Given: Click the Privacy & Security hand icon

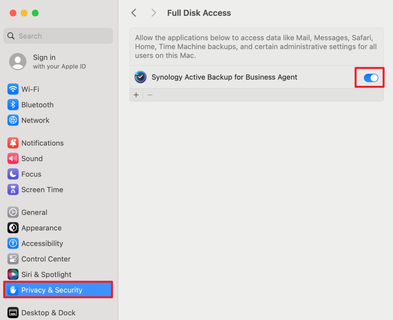Looking at the screenshot, I should click(13, 290).
